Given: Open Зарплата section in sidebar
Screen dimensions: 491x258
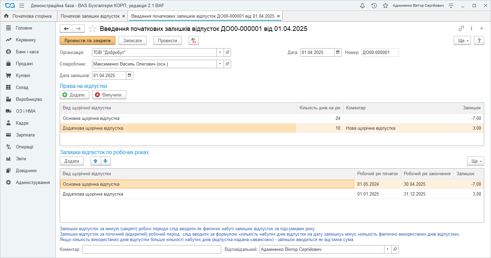Looking at the screenshot, I should pyautogui.click(x=25, y=135).
